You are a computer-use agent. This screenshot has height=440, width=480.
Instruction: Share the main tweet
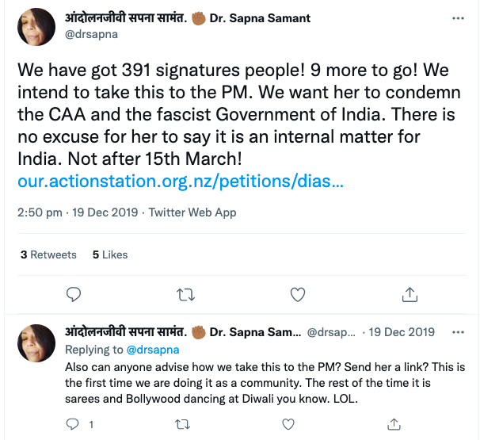click(x=410, y=295)
